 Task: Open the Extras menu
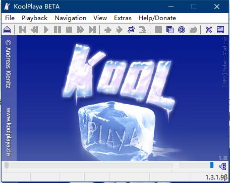click(123, 18)
